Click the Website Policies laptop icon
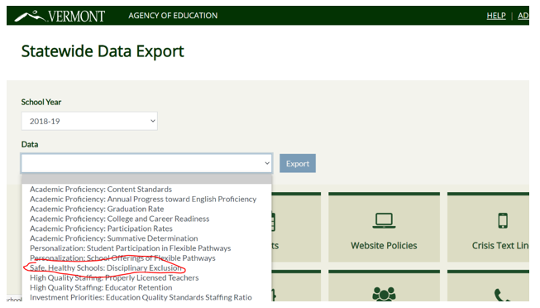 coord(384,221)
